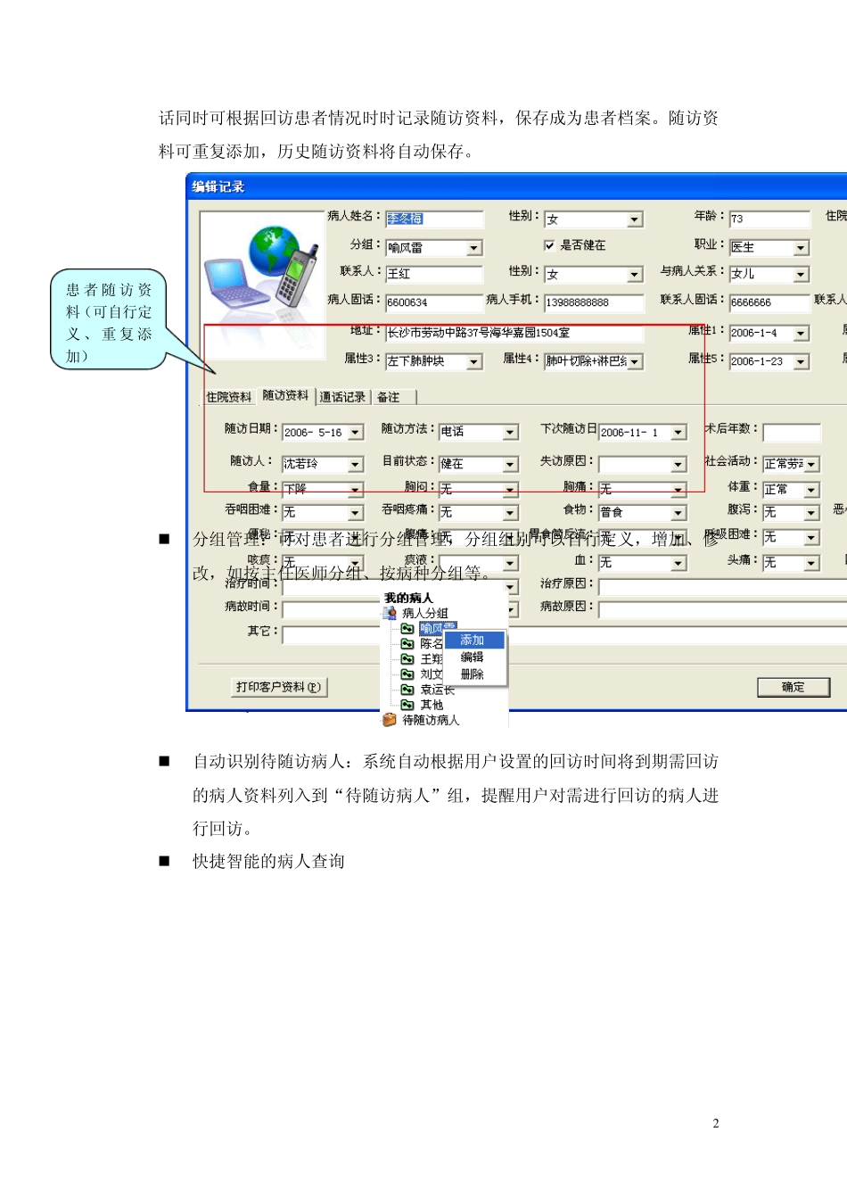
Task: Click the 待随访病人 box icon
Action: 390,719
